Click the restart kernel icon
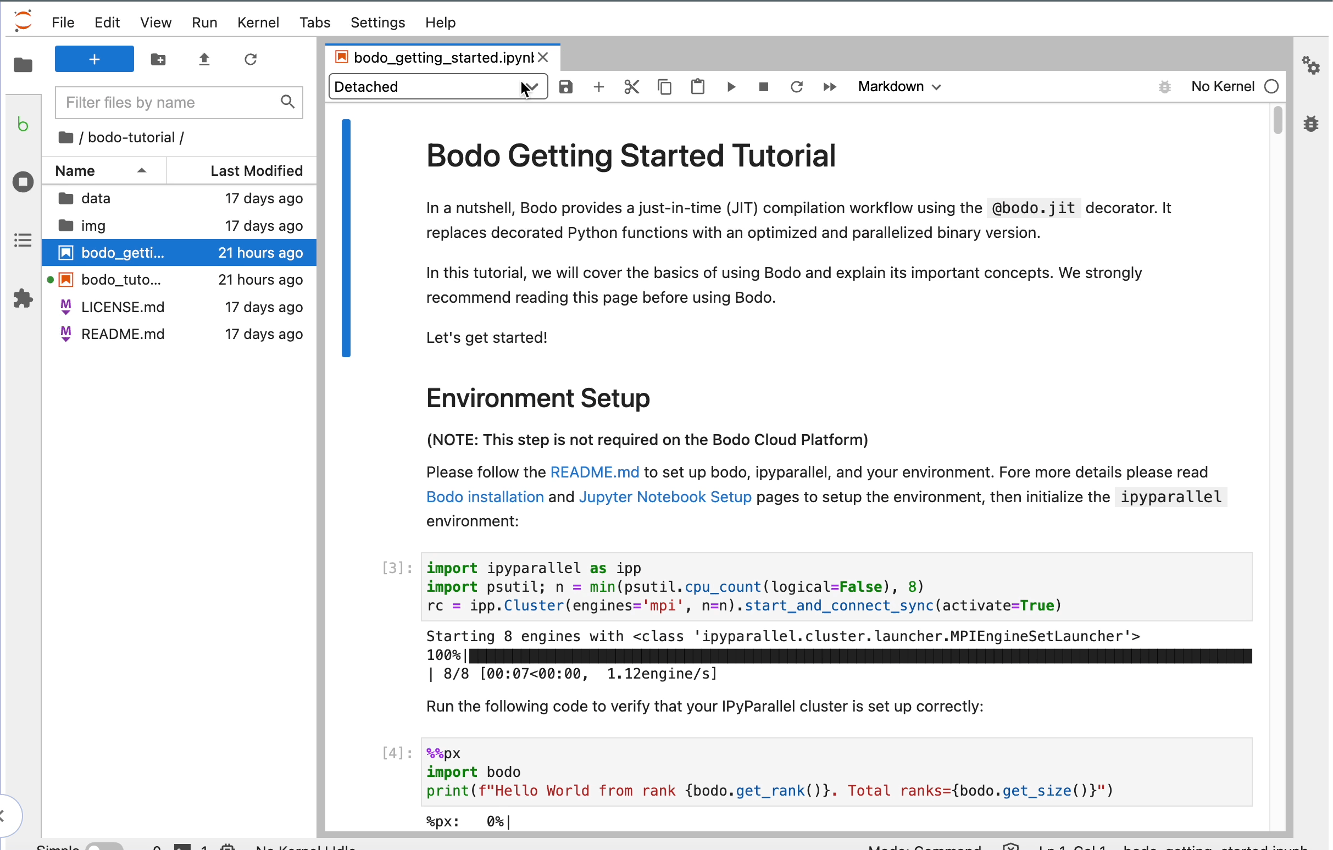The image size is (1333, 850). click(797, 86)
